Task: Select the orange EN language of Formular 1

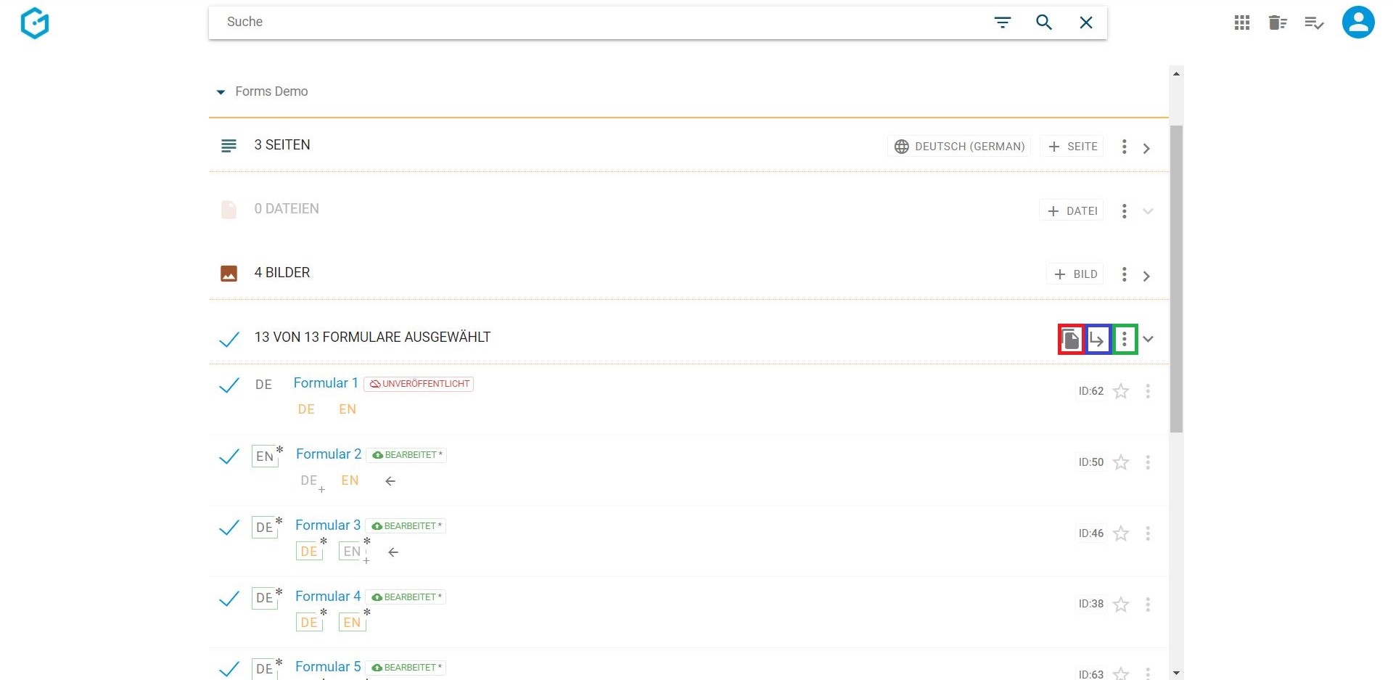Action: tap(348, 409)
